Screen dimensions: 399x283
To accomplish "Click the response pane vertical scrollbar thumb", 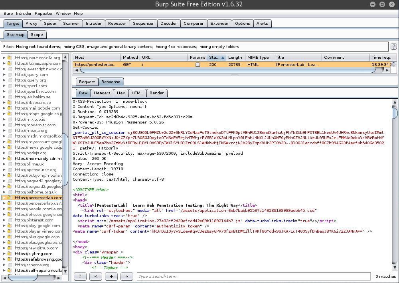I will pyautogui.click(x=395, y=113).
